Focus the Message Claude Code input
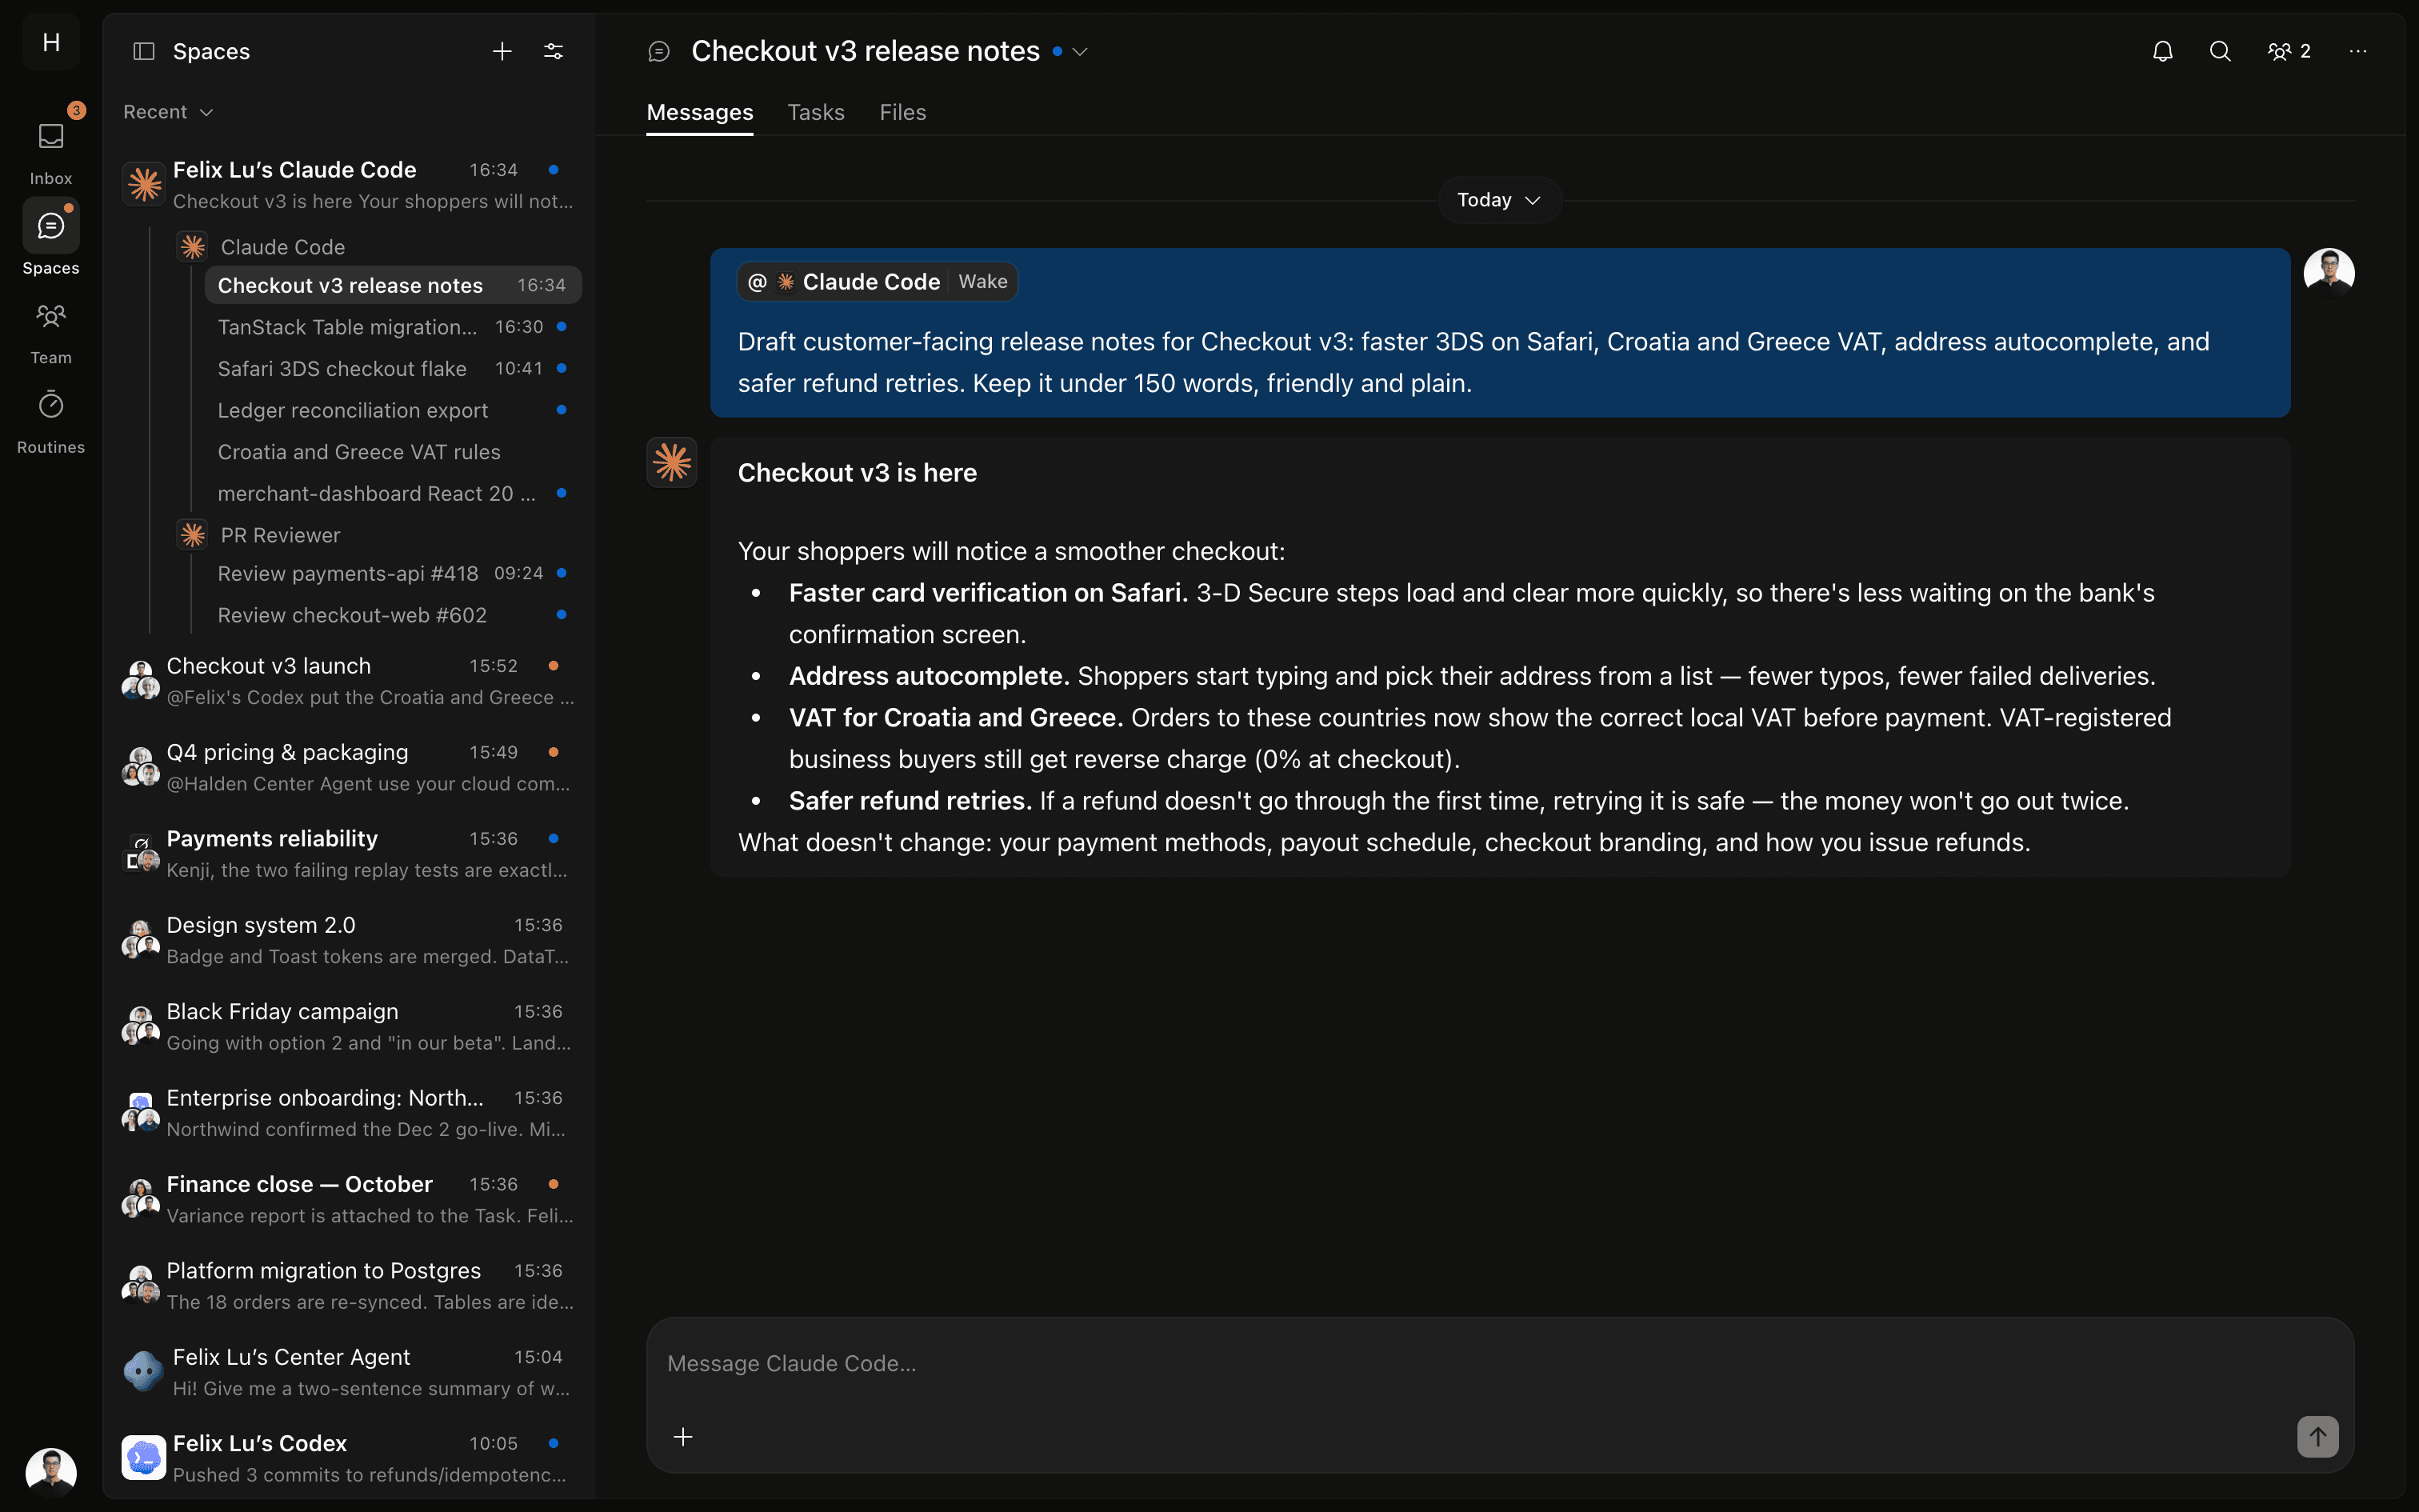The image size is (2419, 1512). [x=1499, y=1364]
